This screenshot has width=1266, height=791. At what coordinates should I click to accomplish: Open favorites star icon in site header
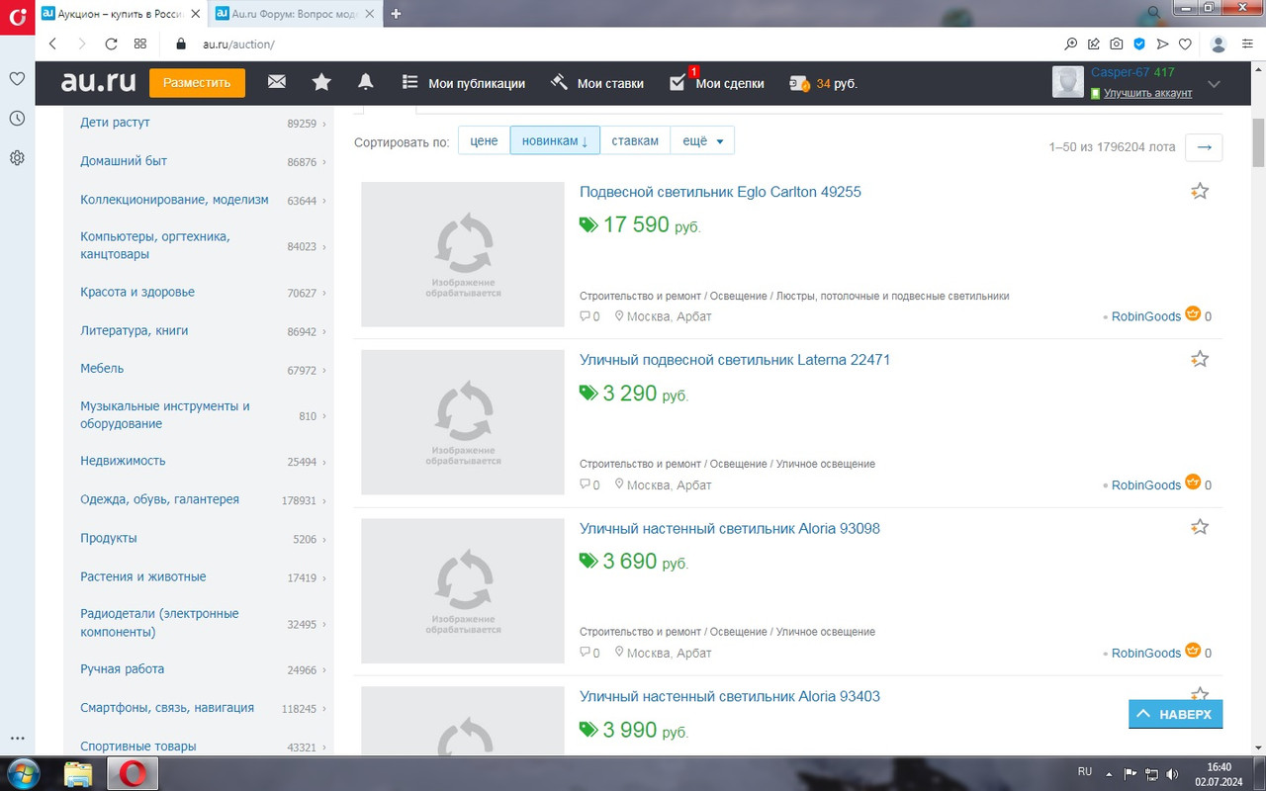tap(321, 83)
